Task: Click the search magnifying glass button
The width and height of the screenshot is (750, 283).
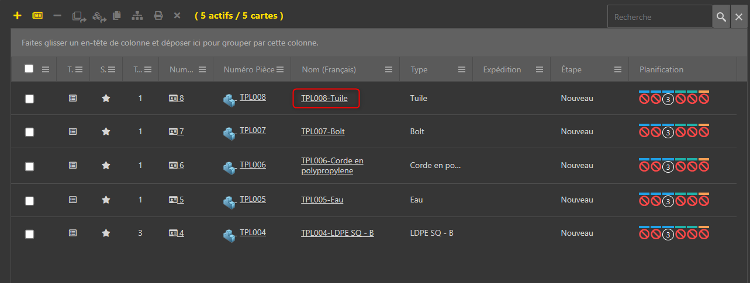Action: (x=721, y=17)
